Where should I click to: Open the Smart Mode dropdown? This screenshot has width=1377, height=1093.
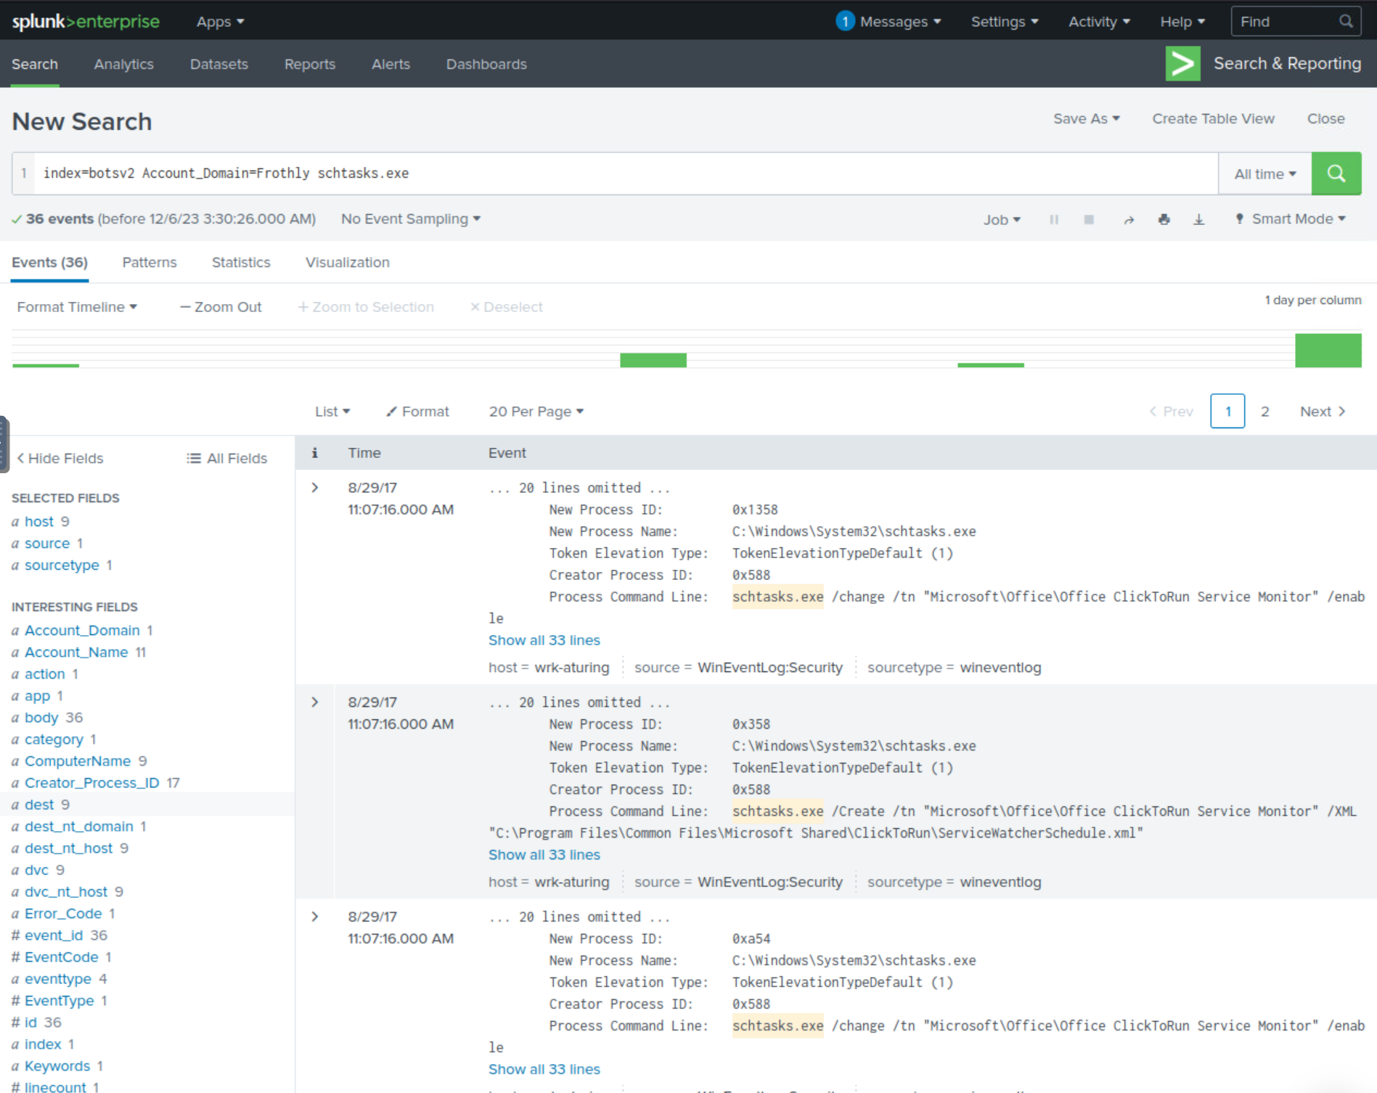[1291, 218]
